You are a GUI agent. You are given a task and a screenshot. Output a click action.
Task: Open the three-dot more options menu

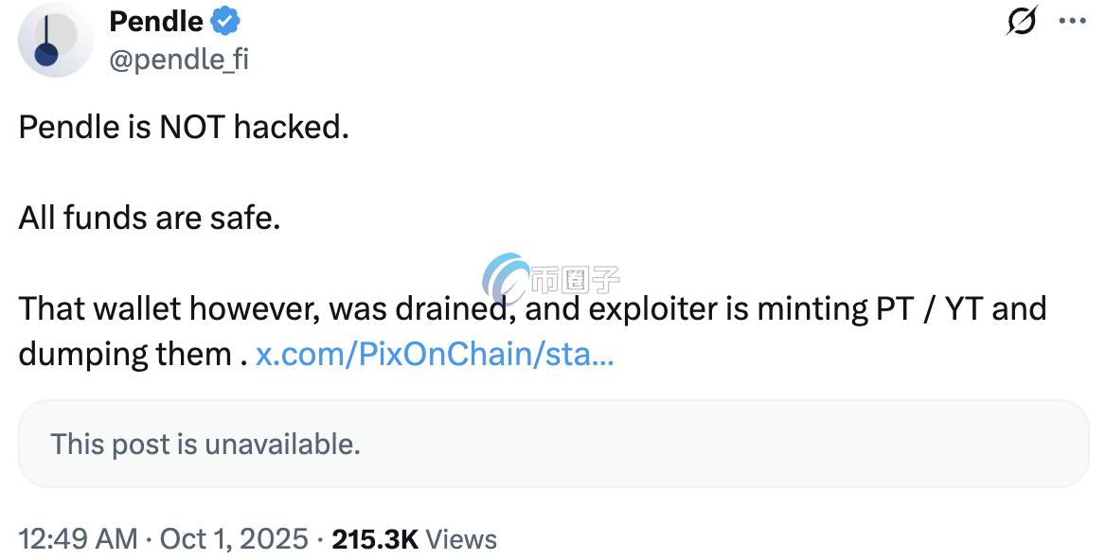(x=1072, y=22)
